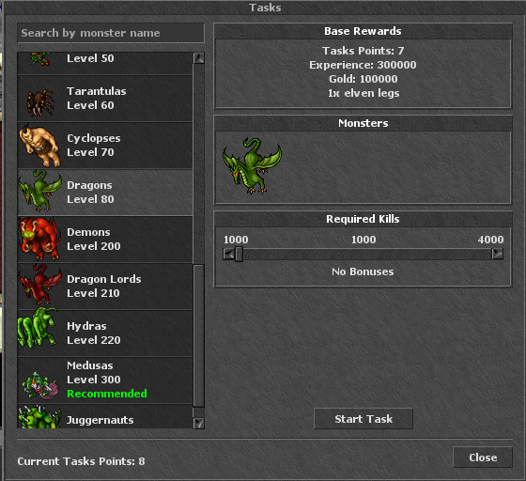Click the required kills slider handle

239,254
